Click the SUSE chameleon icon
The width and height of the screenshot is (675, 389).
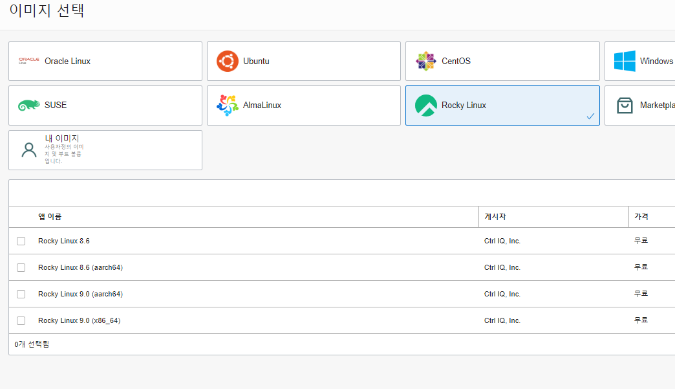[x=28, y=105]
